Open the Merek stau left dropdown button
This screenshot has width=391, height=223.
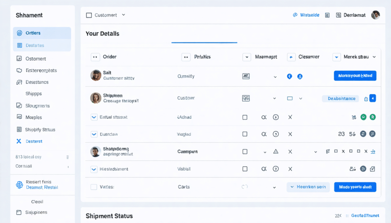pos(336,57)
